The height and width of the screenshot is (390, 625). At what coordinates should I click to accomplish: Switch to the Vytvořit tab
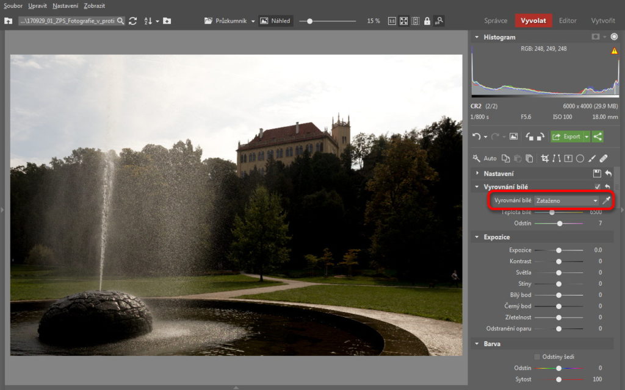point(602,21)
